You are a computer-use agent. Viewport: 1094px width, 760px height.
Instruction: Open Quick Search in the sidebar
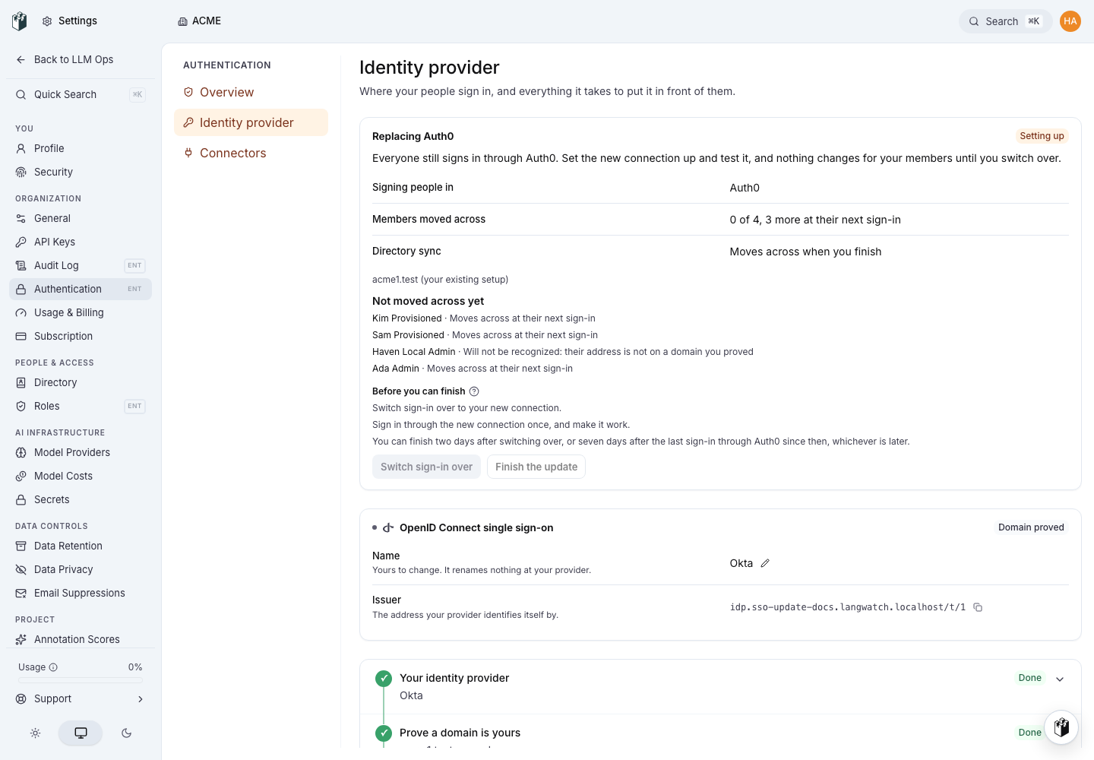(81, 95)
